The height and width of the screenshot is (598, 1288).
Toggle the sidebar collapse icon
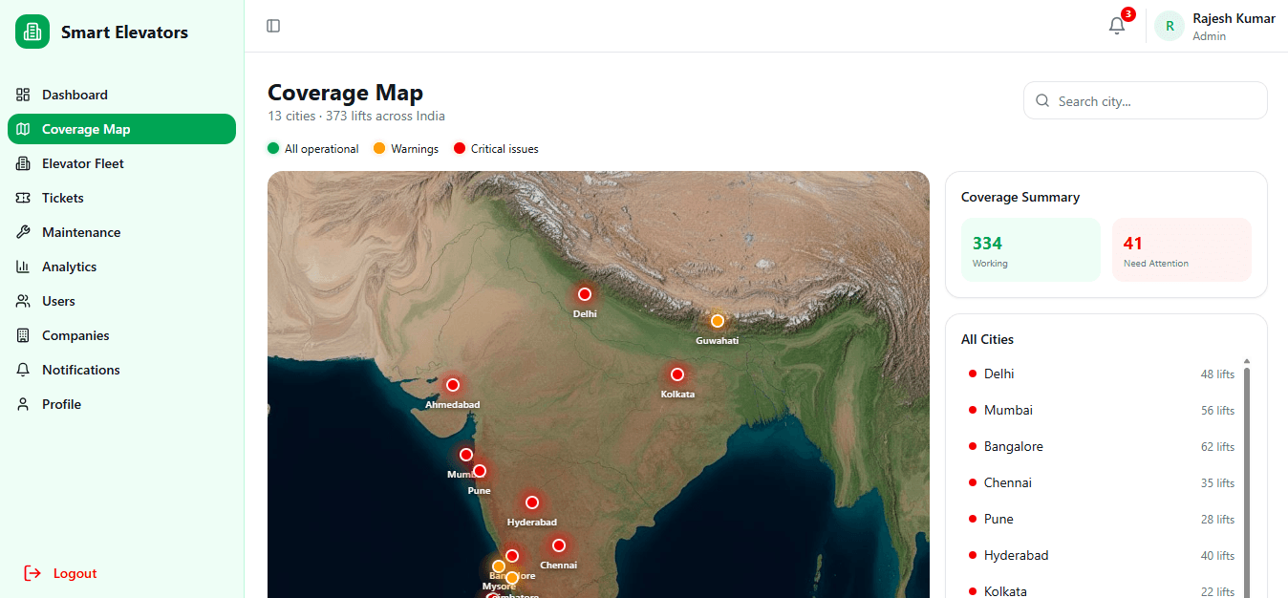(273, 26)
